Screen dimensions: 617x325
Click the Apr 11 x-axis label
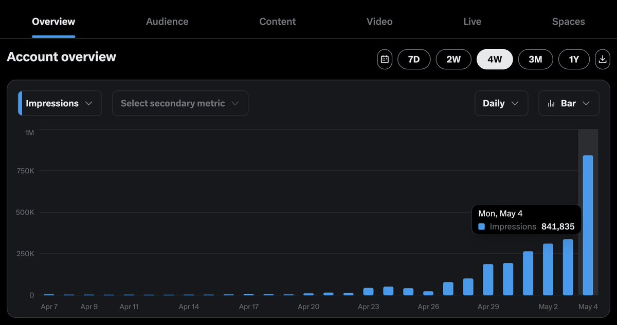(129, 307)
